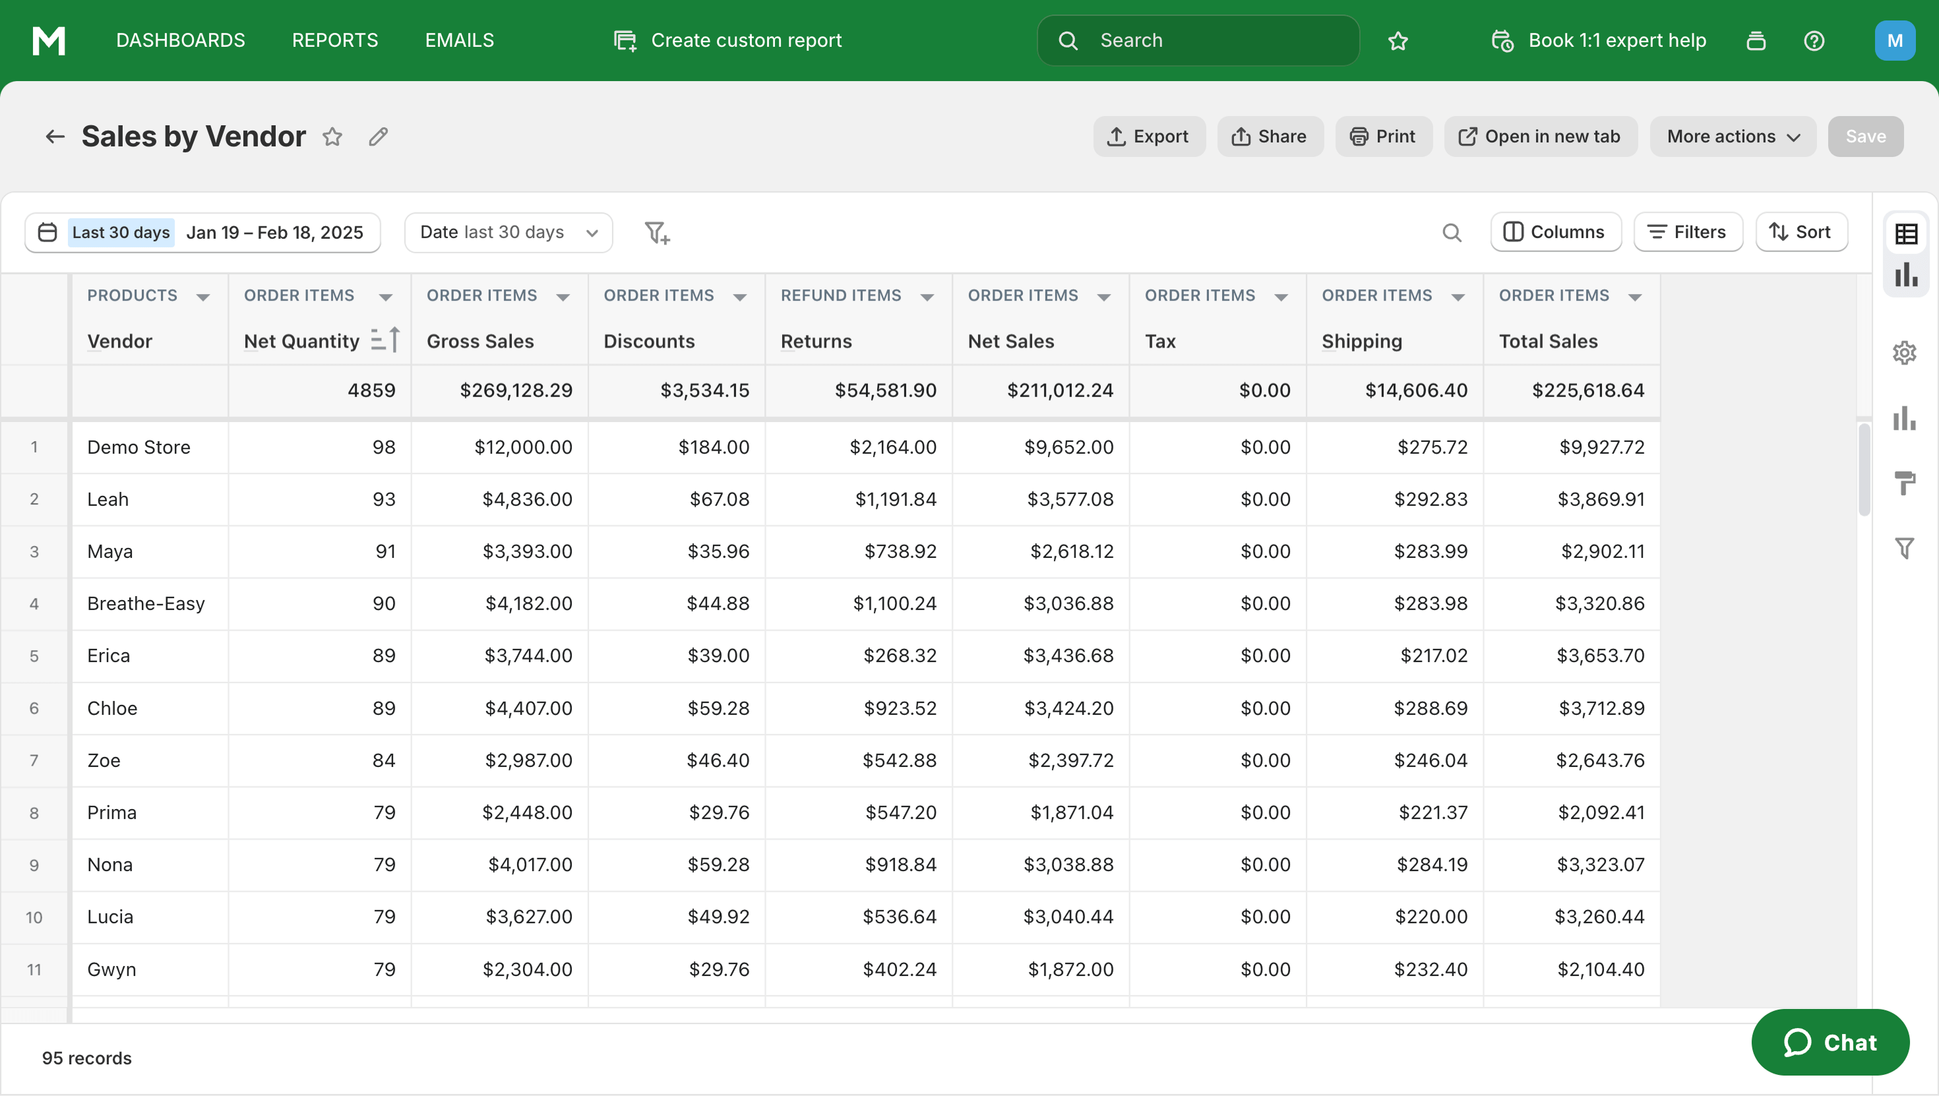Click the back arrow beside Sales by Vendor
This screenshot has height=1096, width=1939.
(x=55, y=137)
